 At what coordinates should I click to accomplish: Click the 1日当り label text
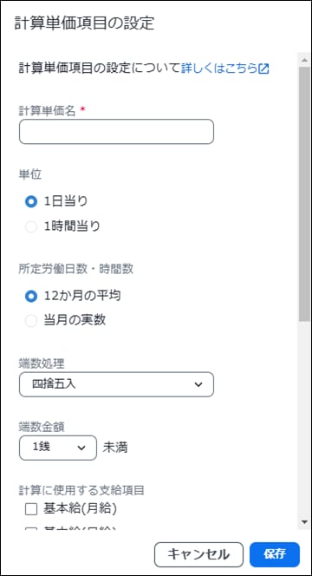point(66,201)
